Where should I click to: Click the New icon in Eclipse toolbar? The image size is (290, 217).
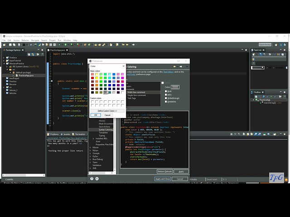click(x=4, y=45)
